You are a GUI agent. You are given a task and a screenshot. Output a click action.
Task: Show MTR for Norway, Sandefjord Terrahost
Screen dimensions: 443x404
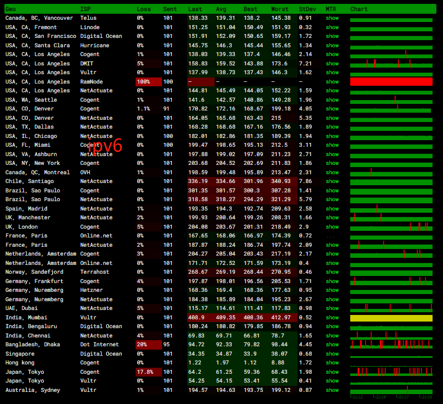[332, 272]
